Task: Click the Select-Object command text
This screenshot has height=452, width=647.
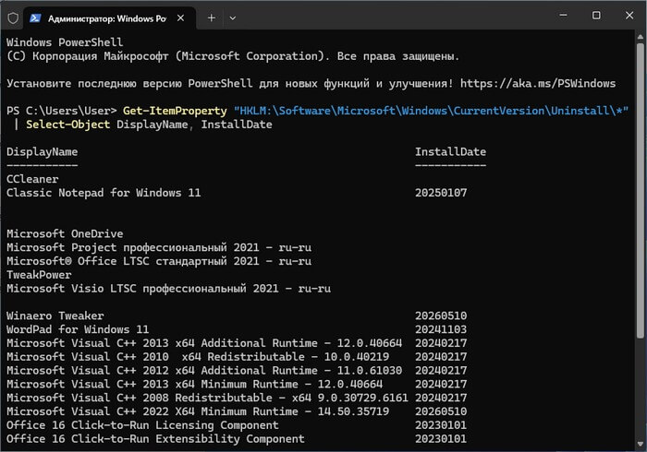Action: coord(68,125)
